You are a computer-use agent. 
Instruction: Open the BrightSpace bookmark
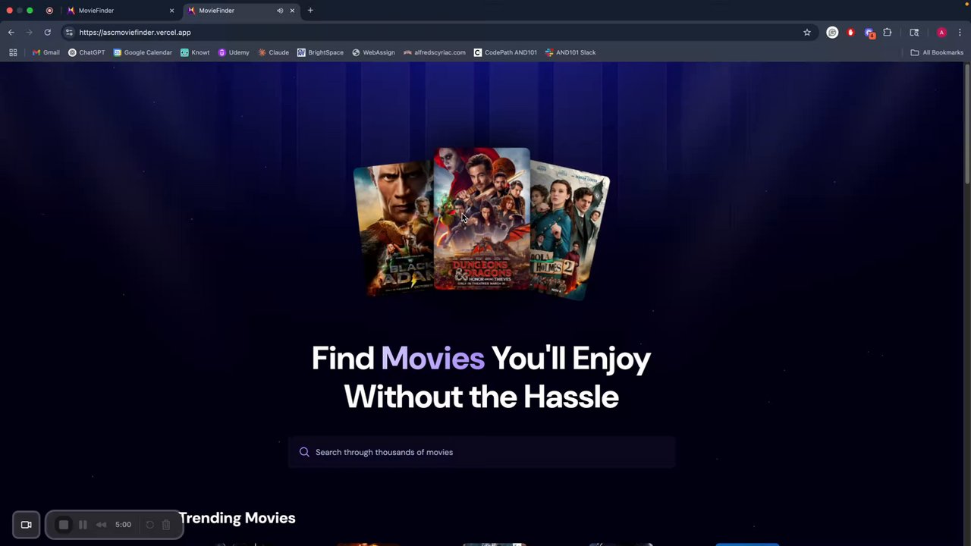click(x=320, y=52)
